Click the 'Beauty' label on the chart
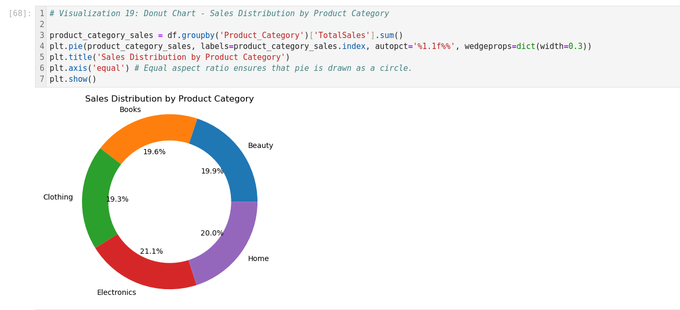Screen dimensions: 680x310 [260, 146]
